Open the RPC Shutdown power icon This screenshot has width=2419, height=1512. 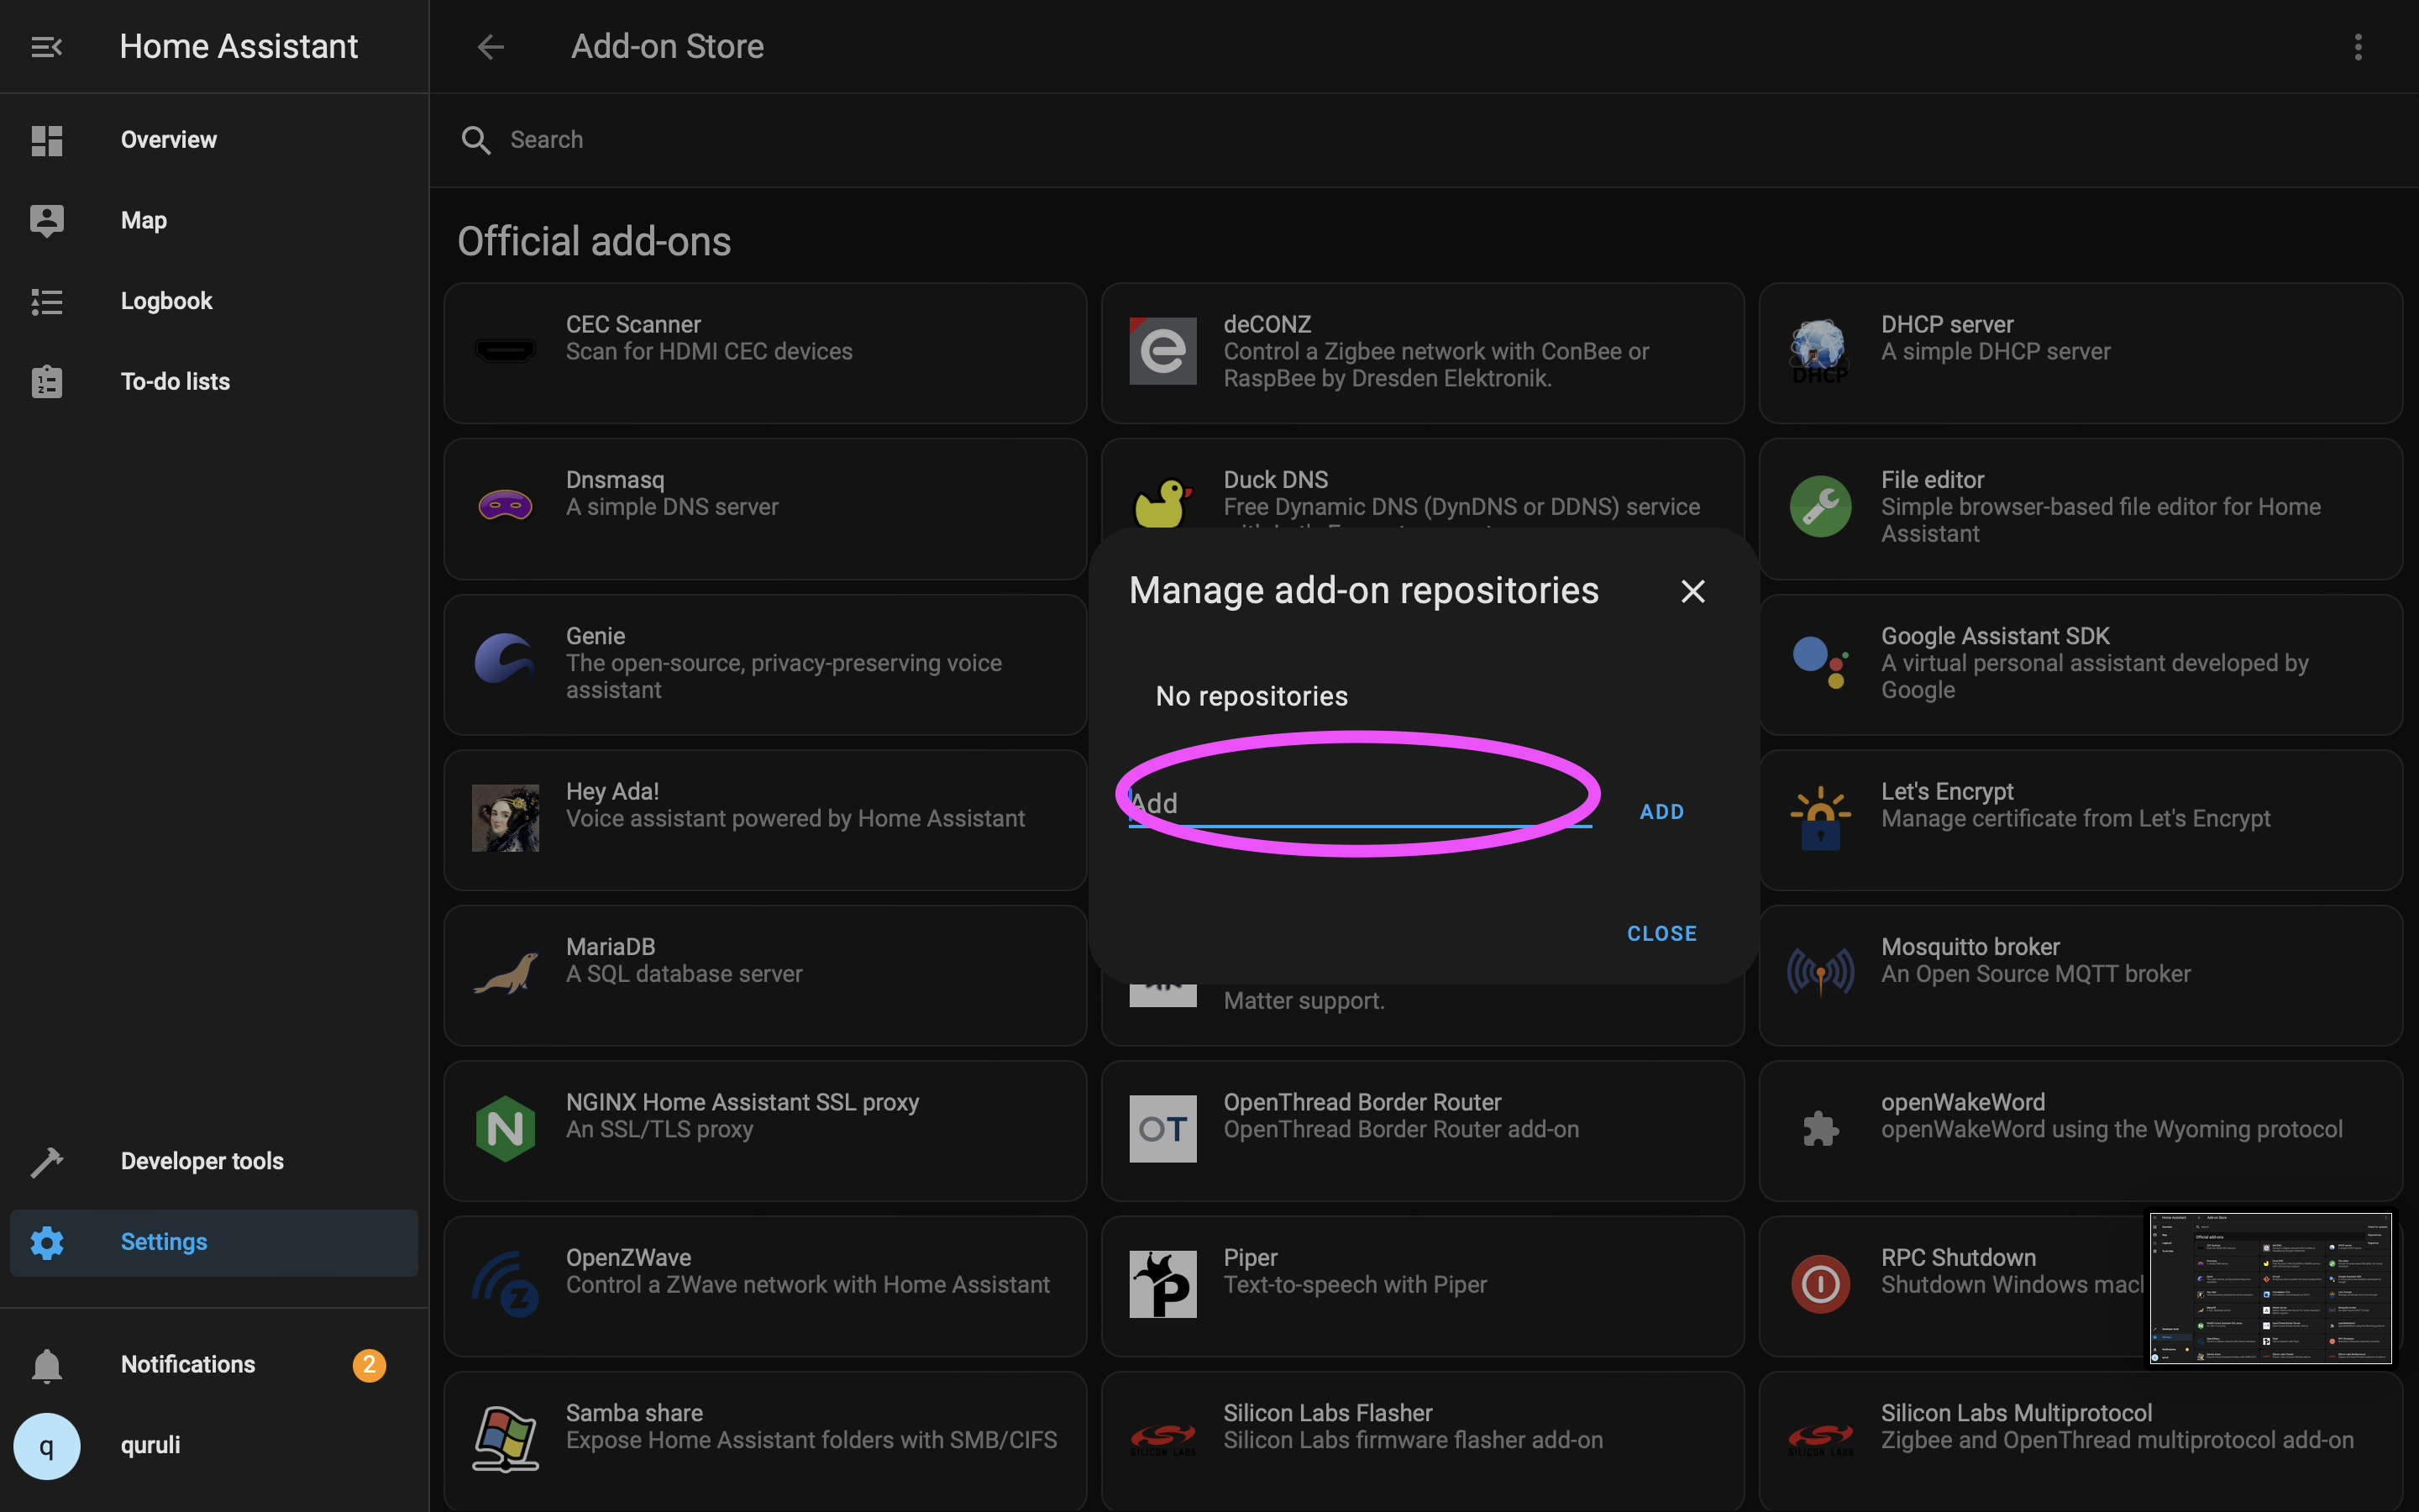pos(1820,1284)
